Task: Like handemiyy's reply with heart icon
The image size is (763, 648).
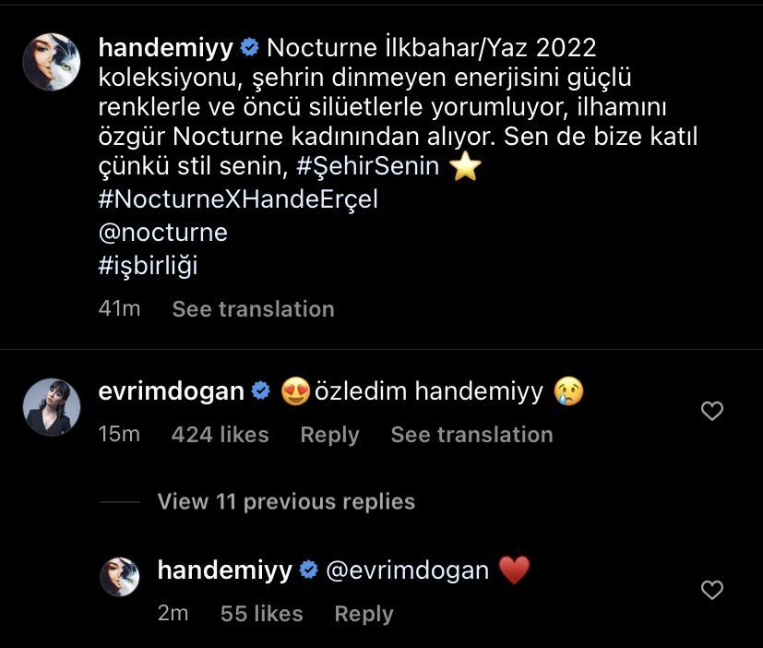Action: pyautogui.click(x=712, y=590)
